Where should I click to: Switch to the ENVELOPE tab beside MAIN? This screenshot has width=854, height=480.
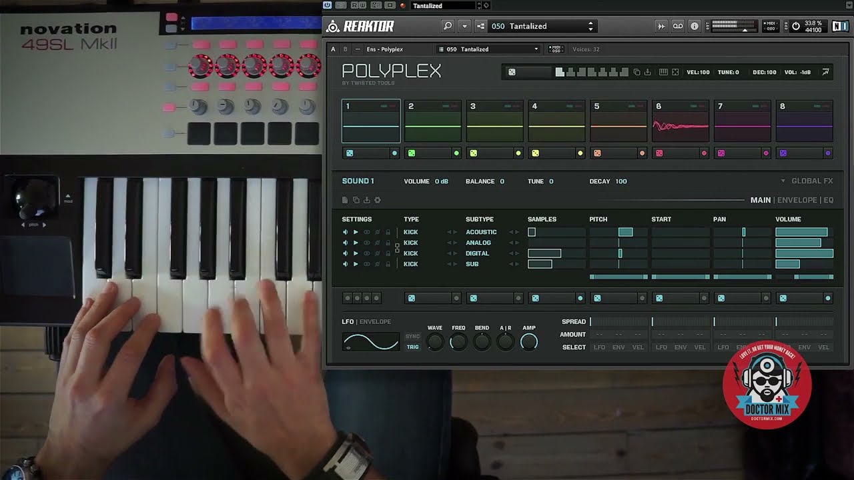point(797,200)
